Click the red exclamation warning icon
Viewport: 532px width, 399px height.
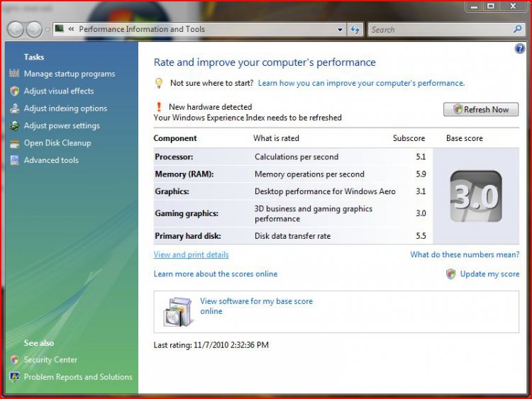click(x=159, y=107)
